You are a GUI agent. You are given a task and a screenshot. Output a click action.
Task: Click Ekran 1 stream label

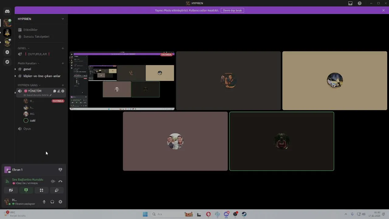(x=17, y=170)
